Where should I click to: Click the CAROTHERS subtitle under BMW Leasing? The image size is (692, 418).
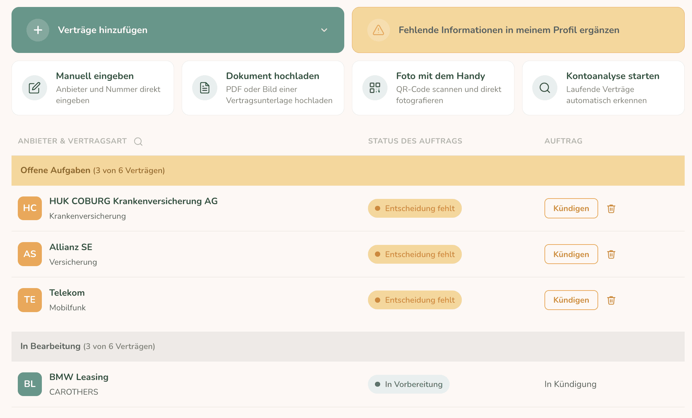tap(74, 392)
